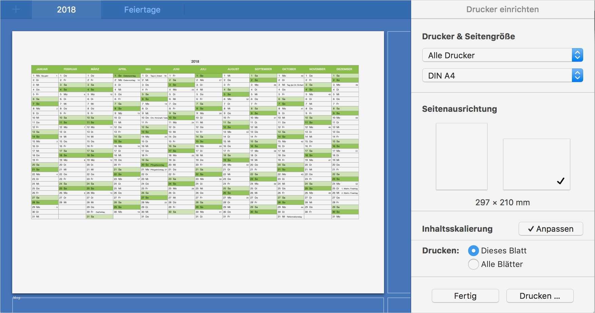Select the landscape orientation page icon
595x313 pixels.
pos(536,164)
